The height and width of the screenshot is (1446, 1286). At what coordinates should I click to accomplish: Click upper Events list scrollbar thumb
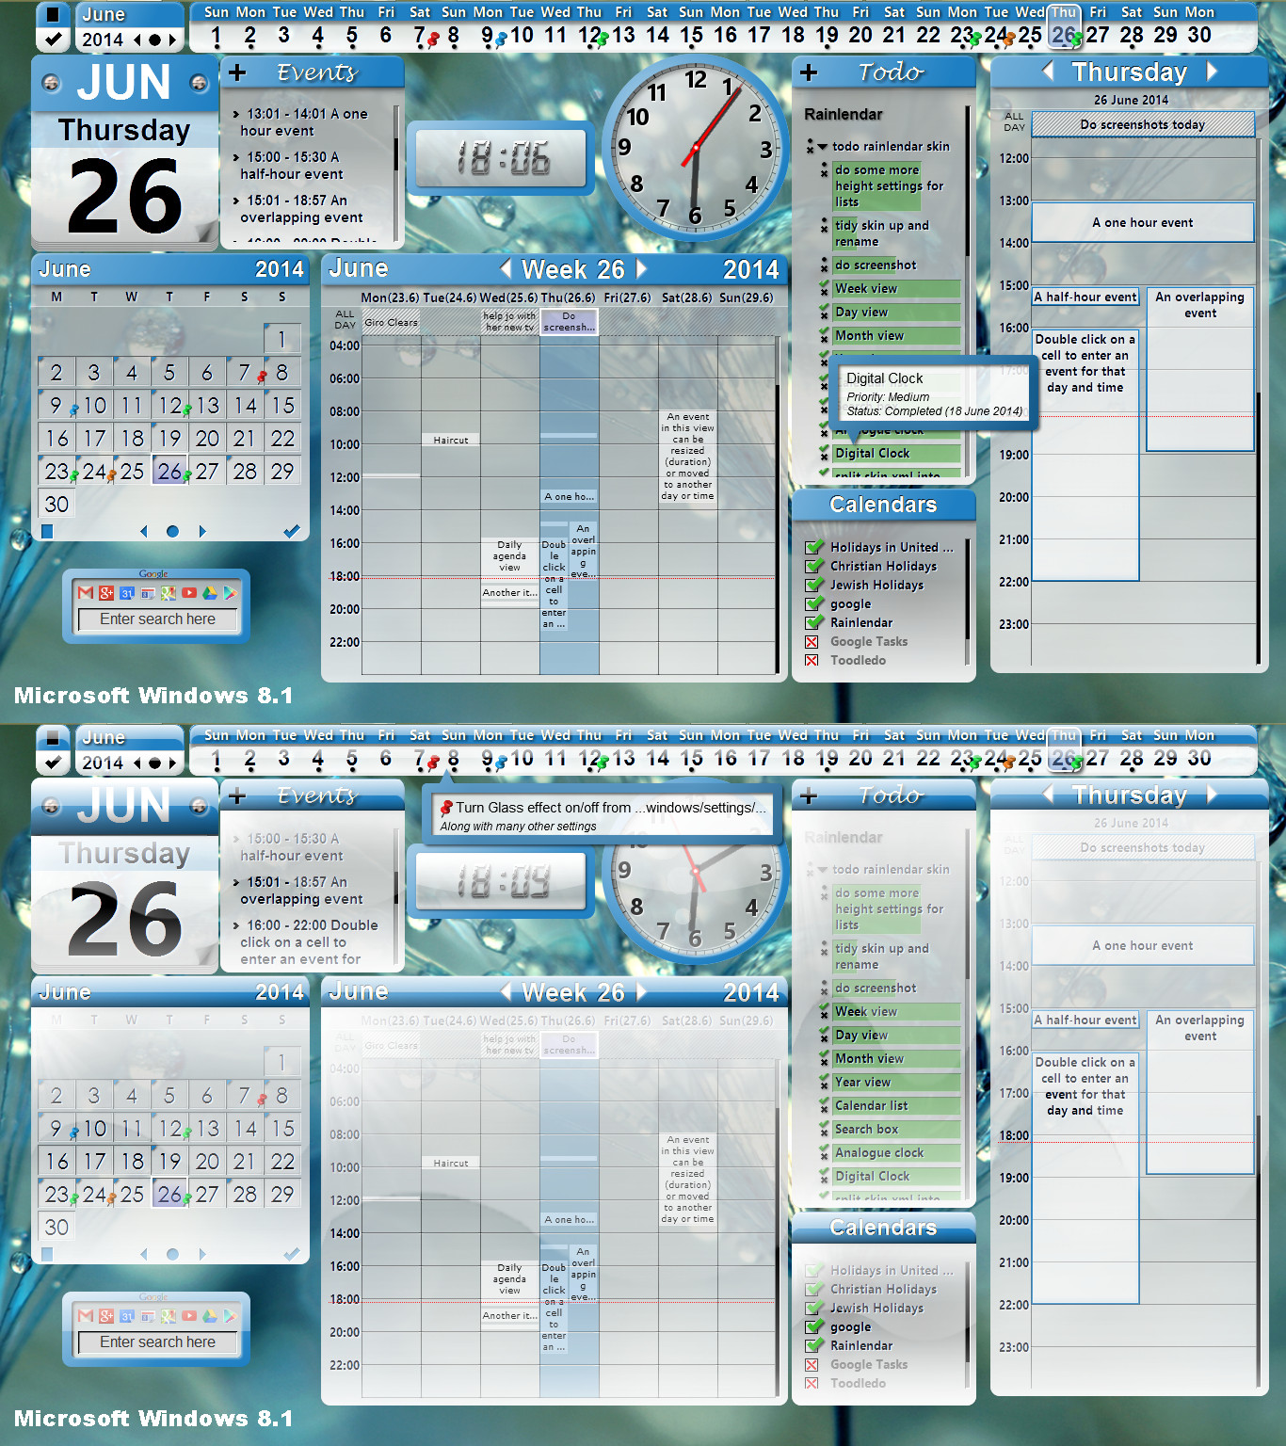pos(396,155)
